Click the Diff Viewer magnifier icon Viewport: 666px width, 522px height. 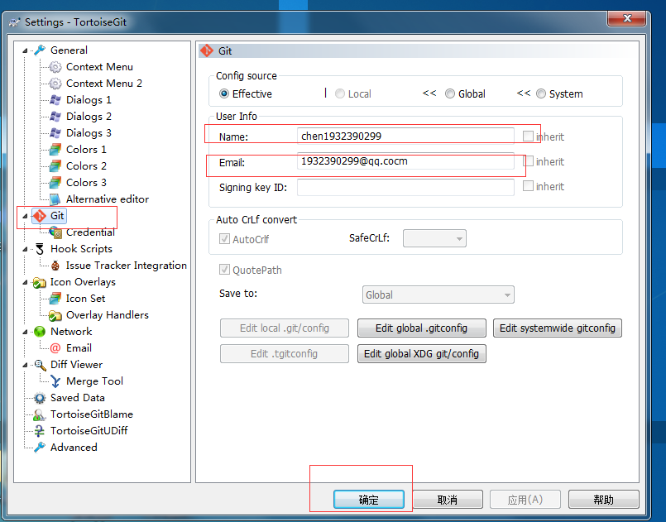tap(40, 365)
